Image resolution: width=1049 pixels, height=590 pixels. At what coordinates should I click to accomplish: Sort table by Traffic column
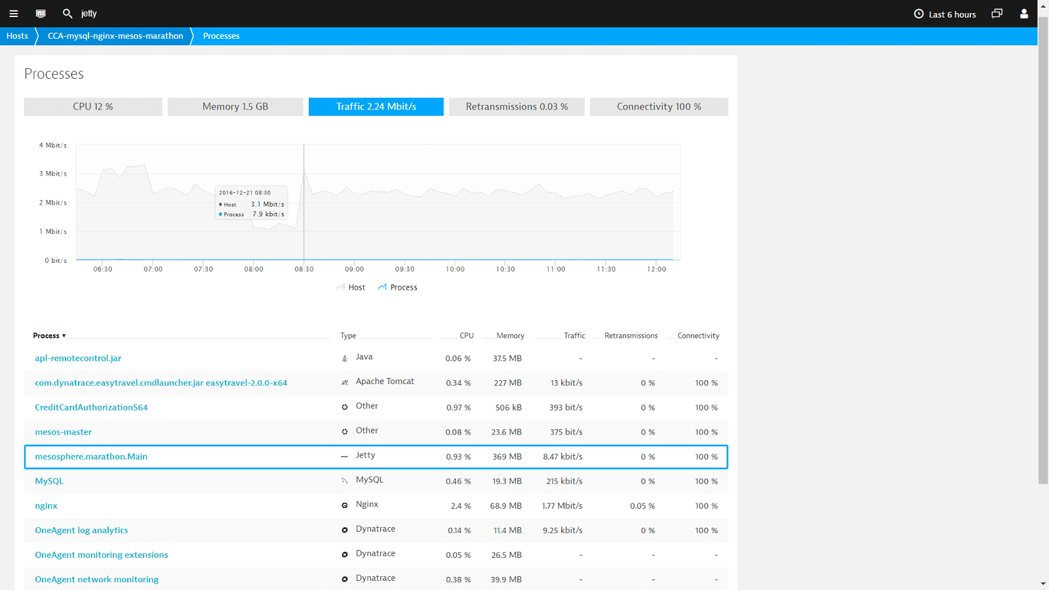574,336
